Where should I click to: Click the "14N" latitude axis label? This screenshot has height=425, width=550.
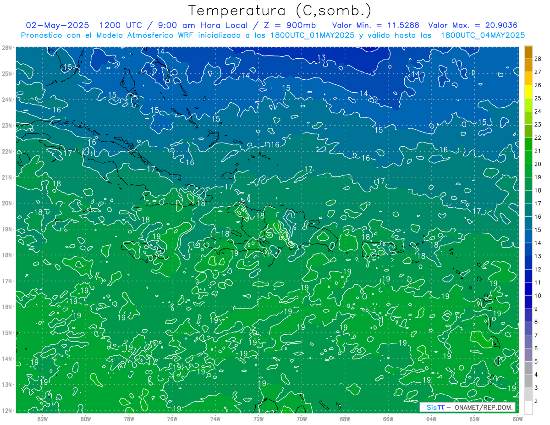(7, 359)
